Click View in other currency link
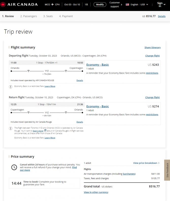 [96, 192]
